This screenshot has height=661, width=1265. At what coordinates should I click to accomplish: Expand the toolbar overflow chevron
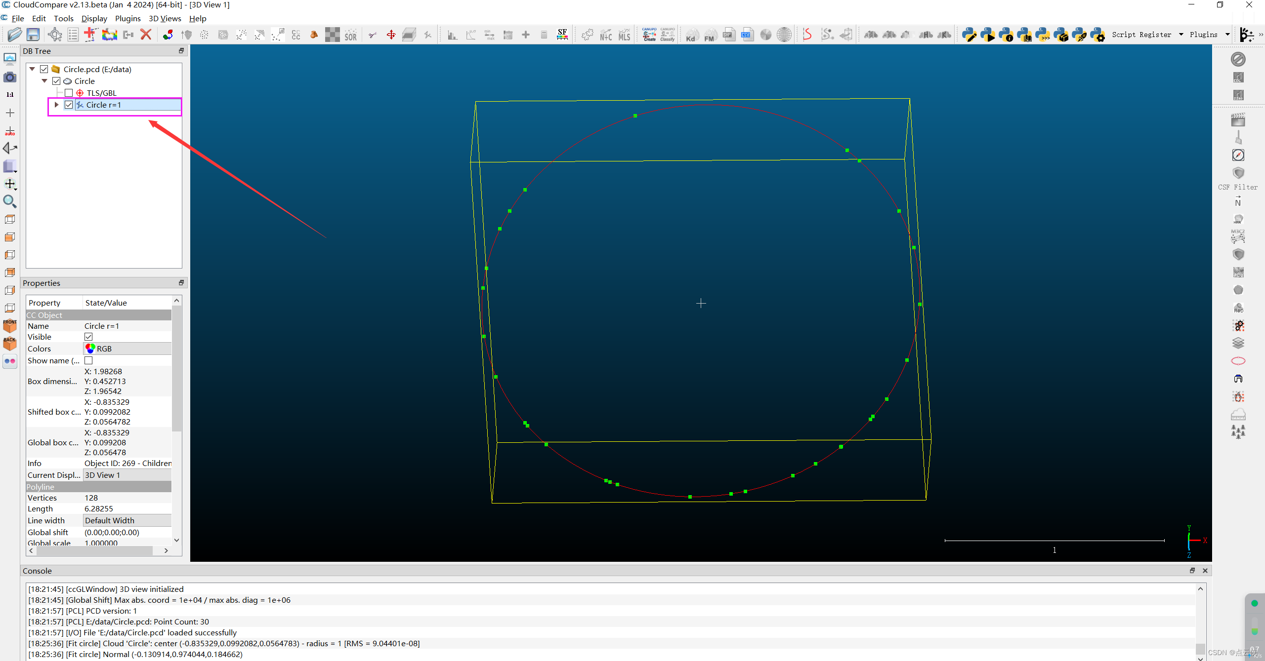pyautogui.click(x=1261, y=35)
